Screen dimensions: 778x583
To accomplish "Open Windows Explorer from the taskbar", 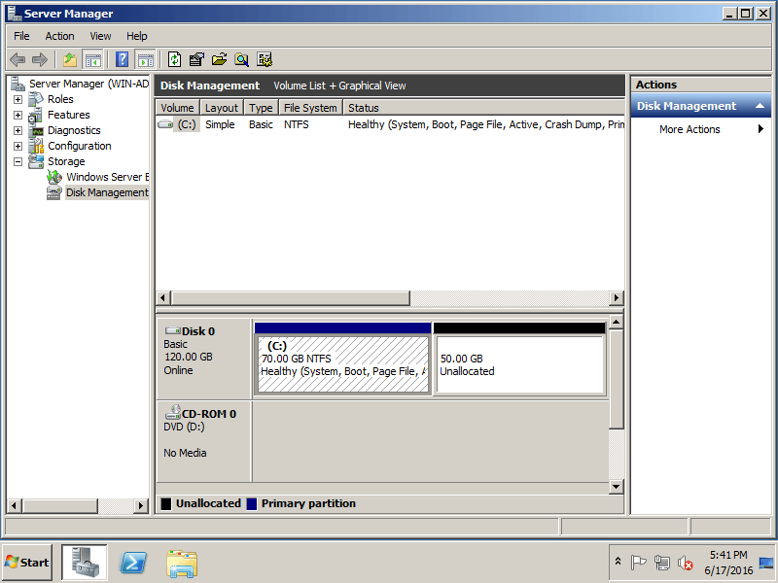I will pyautogui.click(x=182, y=564).
